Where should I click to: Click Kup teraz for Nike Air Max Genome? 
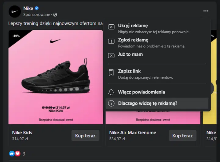182,136
